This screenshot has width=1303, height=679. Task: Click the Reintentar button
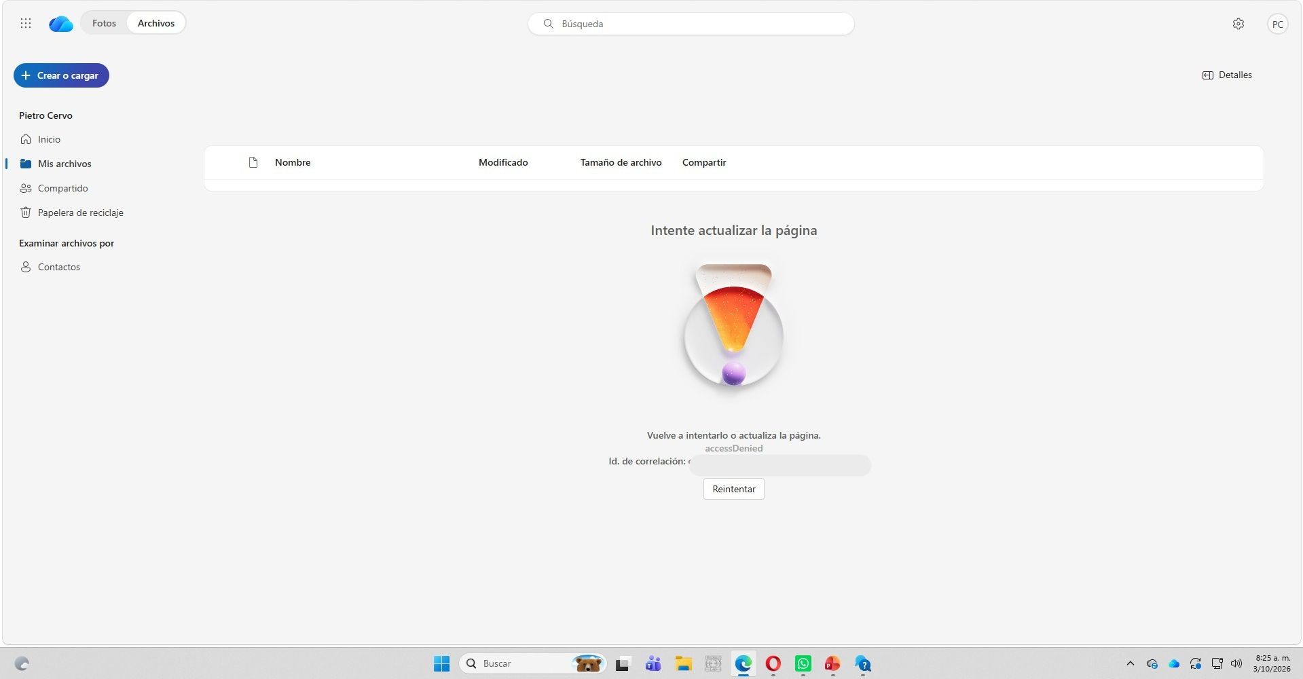coord(733,489)
